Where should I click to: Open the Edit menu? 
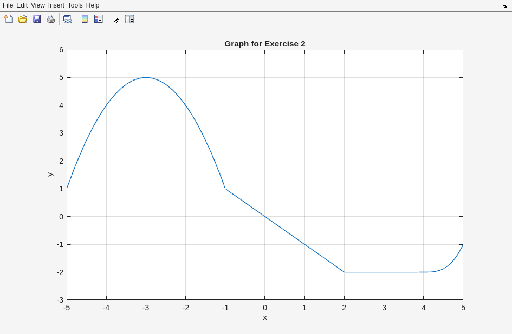22,5
